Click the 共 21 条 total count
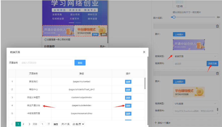This screenshot has width=222, height=127. point(65,124)
